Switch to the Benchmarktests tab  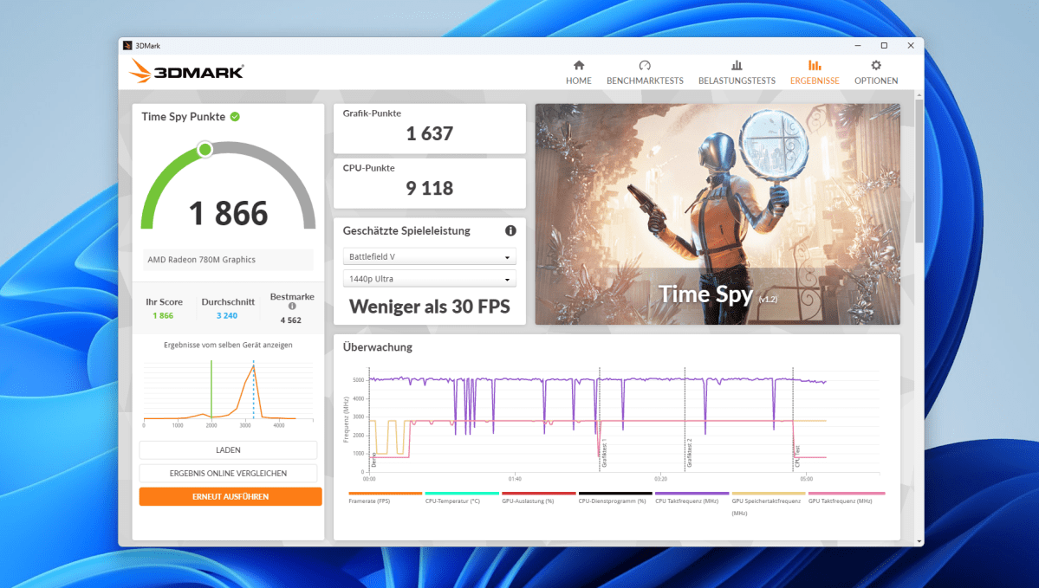[644, 80]
